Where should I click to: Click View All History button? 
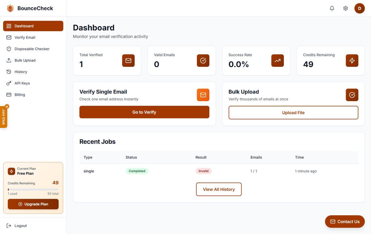pyautogui.click(x=219, y=189)
